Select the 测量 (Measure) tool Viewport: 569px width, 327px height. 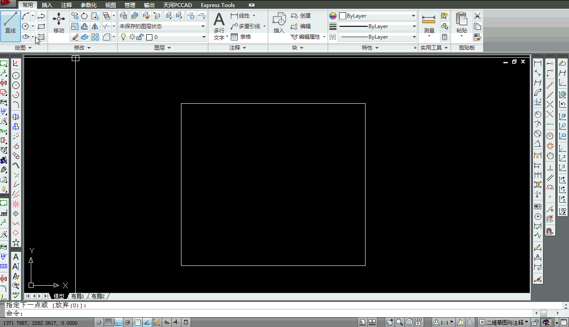429,25
